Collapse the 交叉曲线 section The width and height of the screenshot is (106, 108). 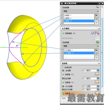click(99, 29)
